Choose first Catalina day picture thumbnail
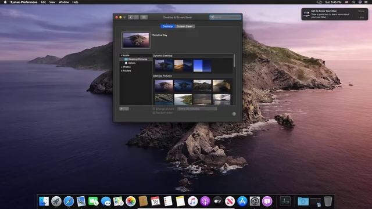The width and height of the screenshot is (372, 209). coord(164,86)
